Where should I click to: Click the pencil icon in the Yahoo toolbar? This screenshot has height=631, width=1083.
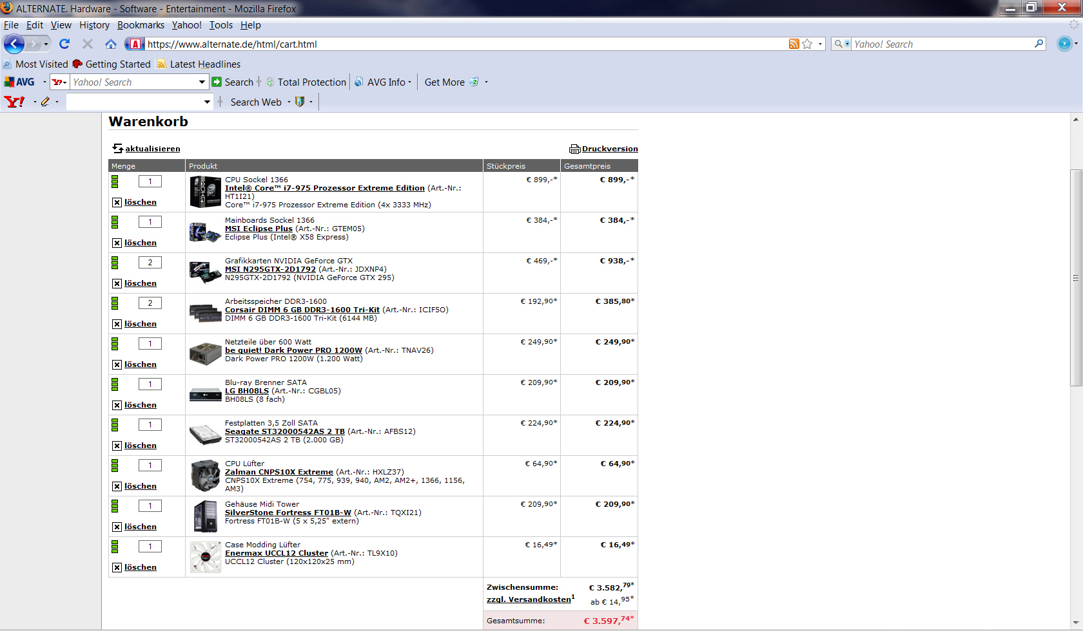45,102
